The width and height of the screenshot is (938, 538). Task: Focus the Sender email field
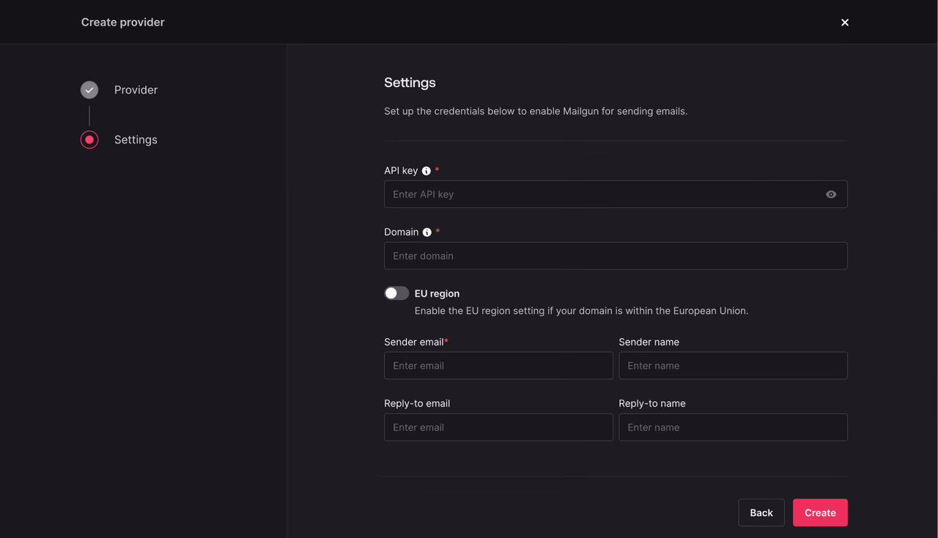pos(498,365)
